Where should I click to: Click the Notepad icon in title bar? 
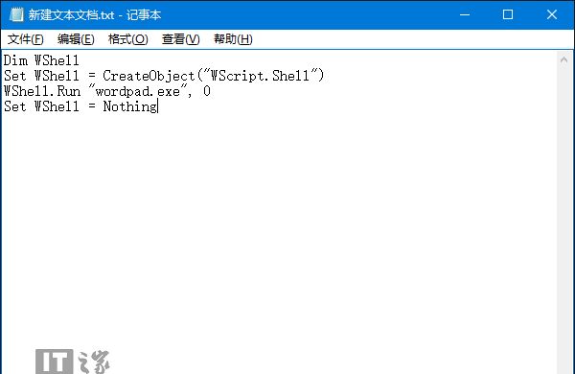click(x=16, y=14)
